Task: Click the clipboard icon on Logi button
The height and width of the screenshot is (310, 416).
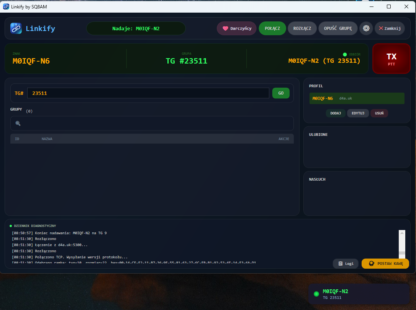Action: (x=340, y=263)
